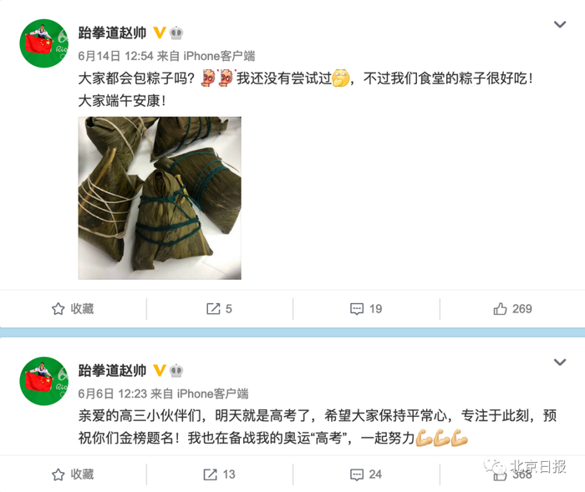585x492 pixels.
Task: Open the username 跆拳道赵帅 on first post
Action: (x=112, y=33)
